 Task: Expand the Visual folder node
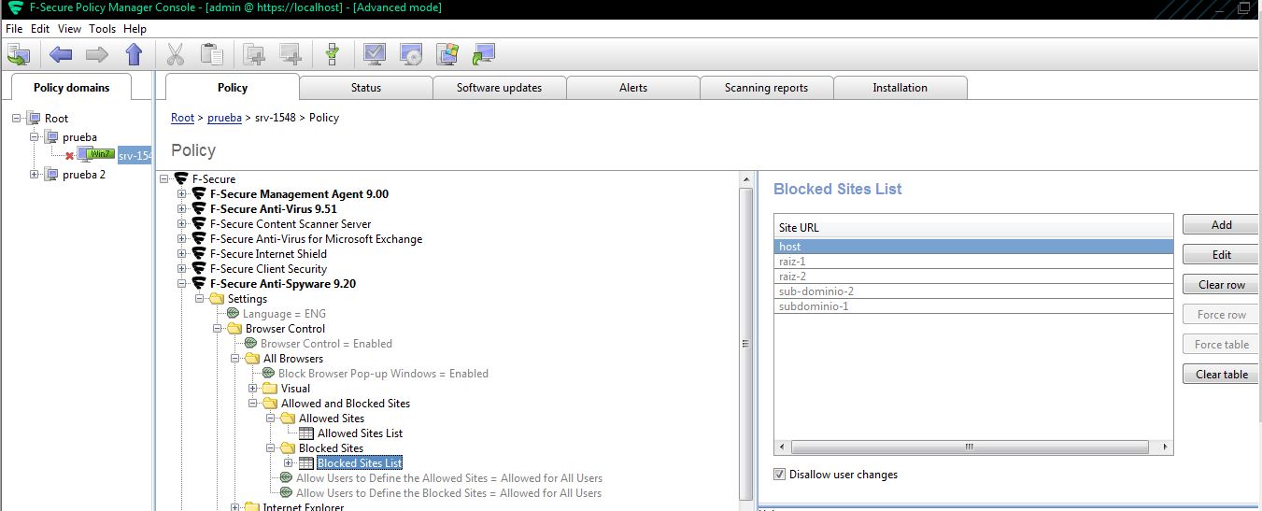click(x=253, y=389)
